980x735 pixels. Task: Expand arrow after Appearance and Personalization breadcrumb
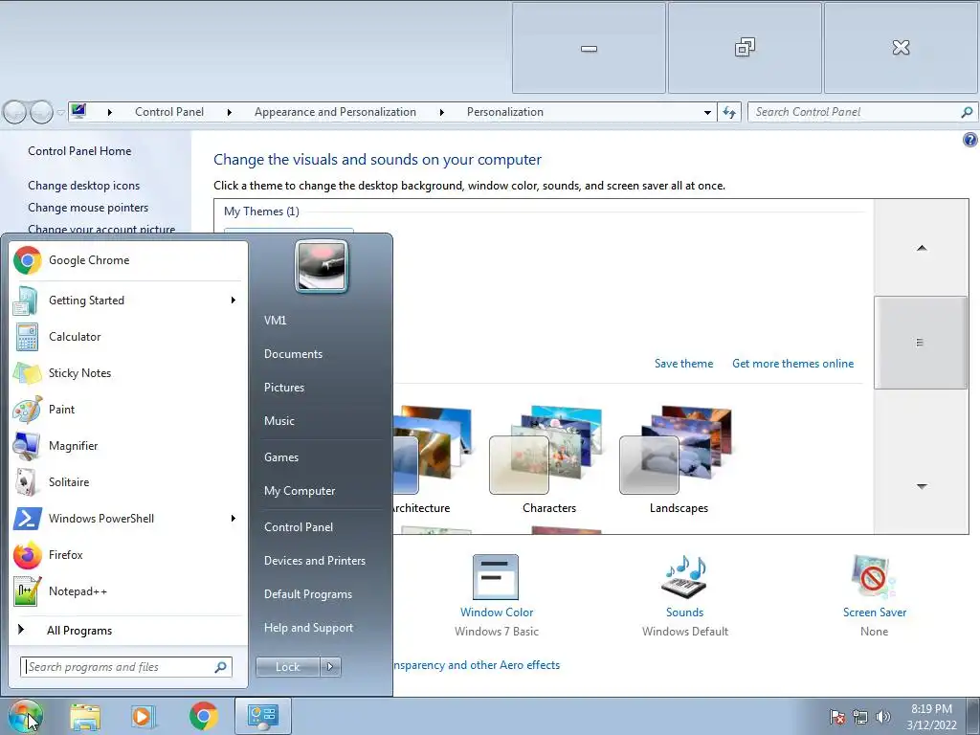pos(442,113)
